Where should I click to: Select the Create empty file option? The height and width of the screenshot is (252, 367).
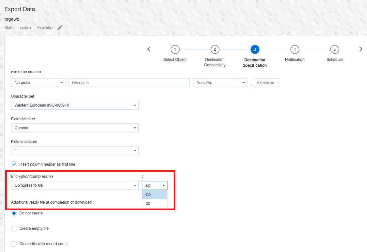click(14, 228)
